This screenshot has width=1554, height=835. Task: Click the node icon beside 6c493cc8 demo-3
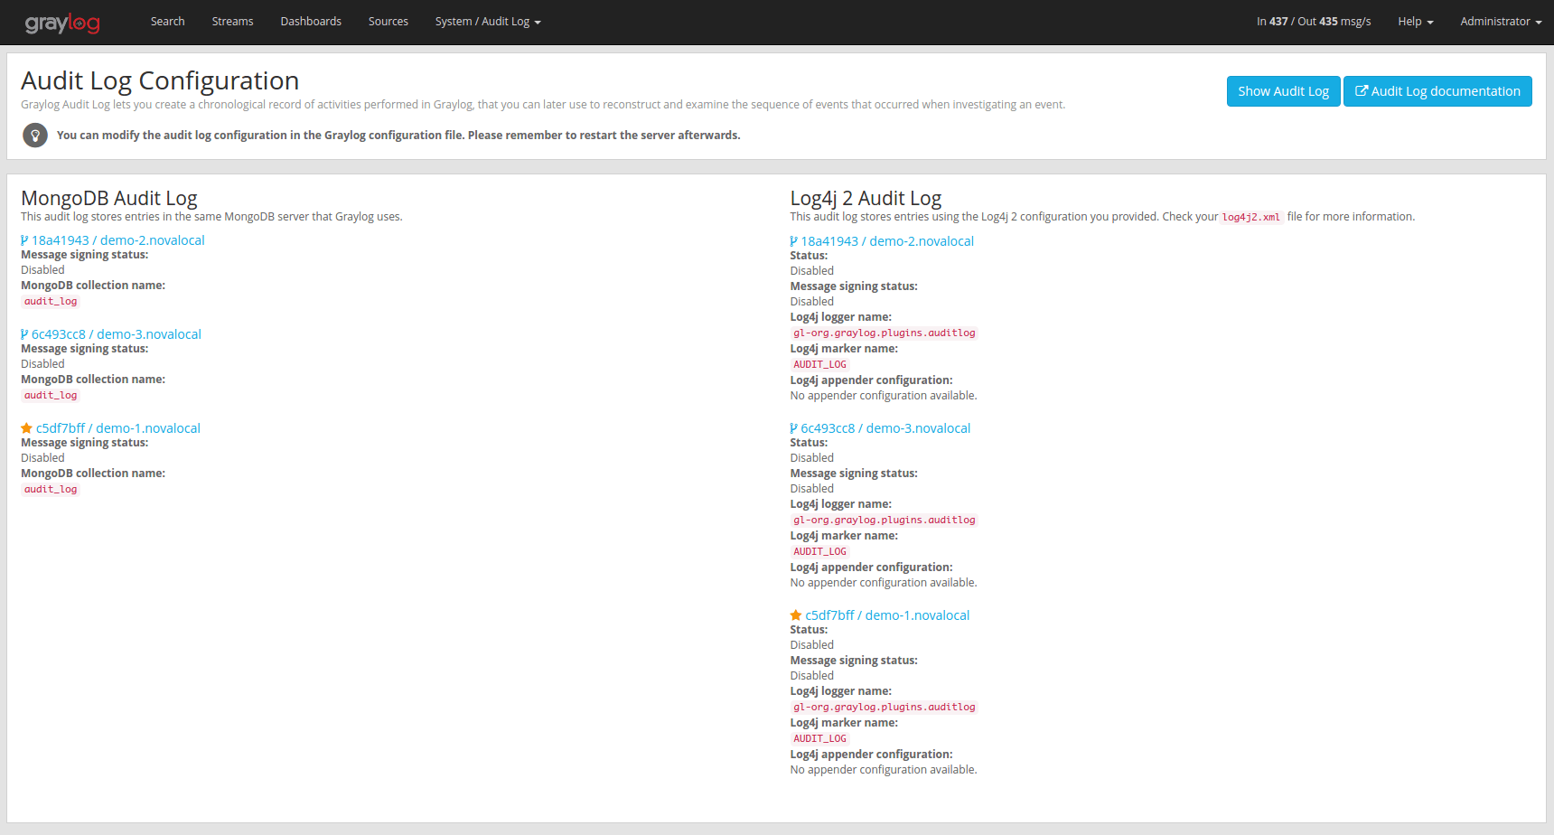pyautogui.click(x=23, y=333)
